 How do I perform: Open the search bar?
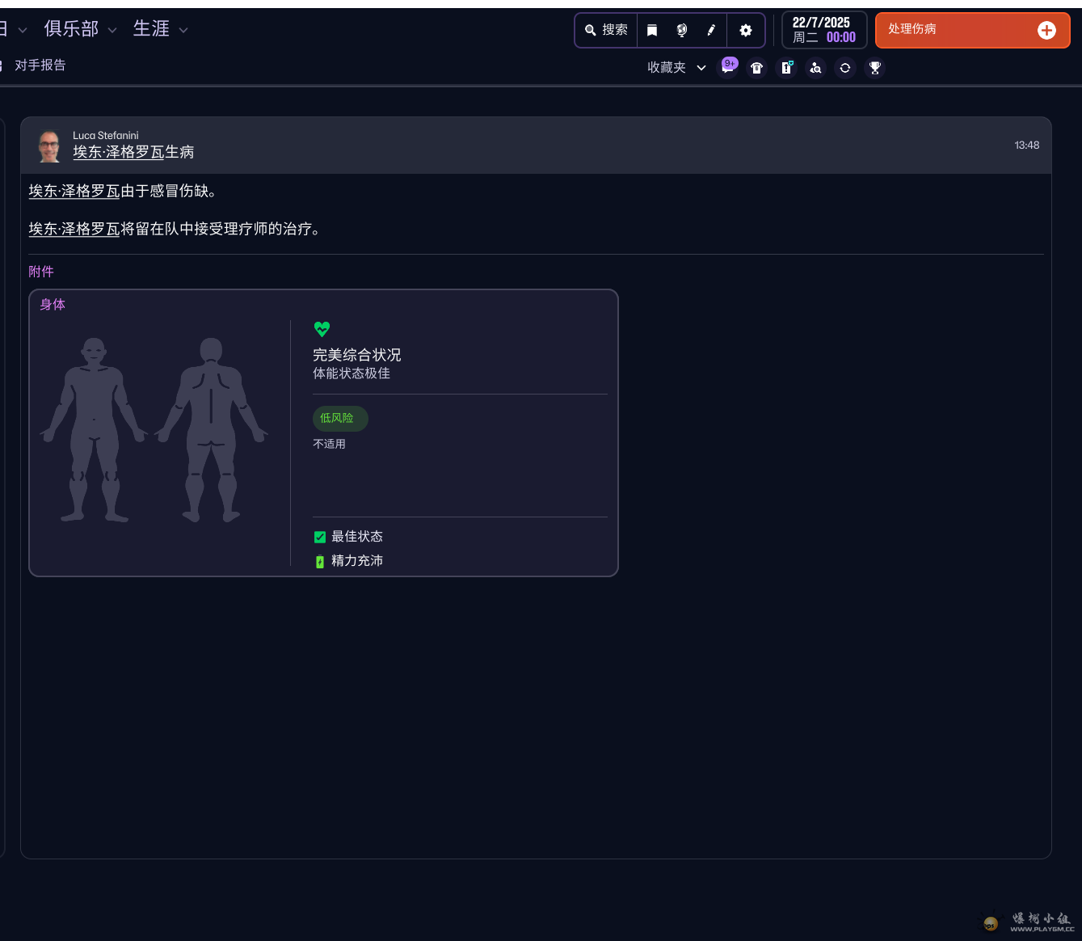(x=605, y=29)
